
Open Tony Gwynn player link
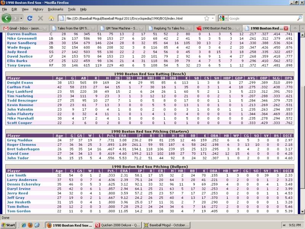(19, 65)
